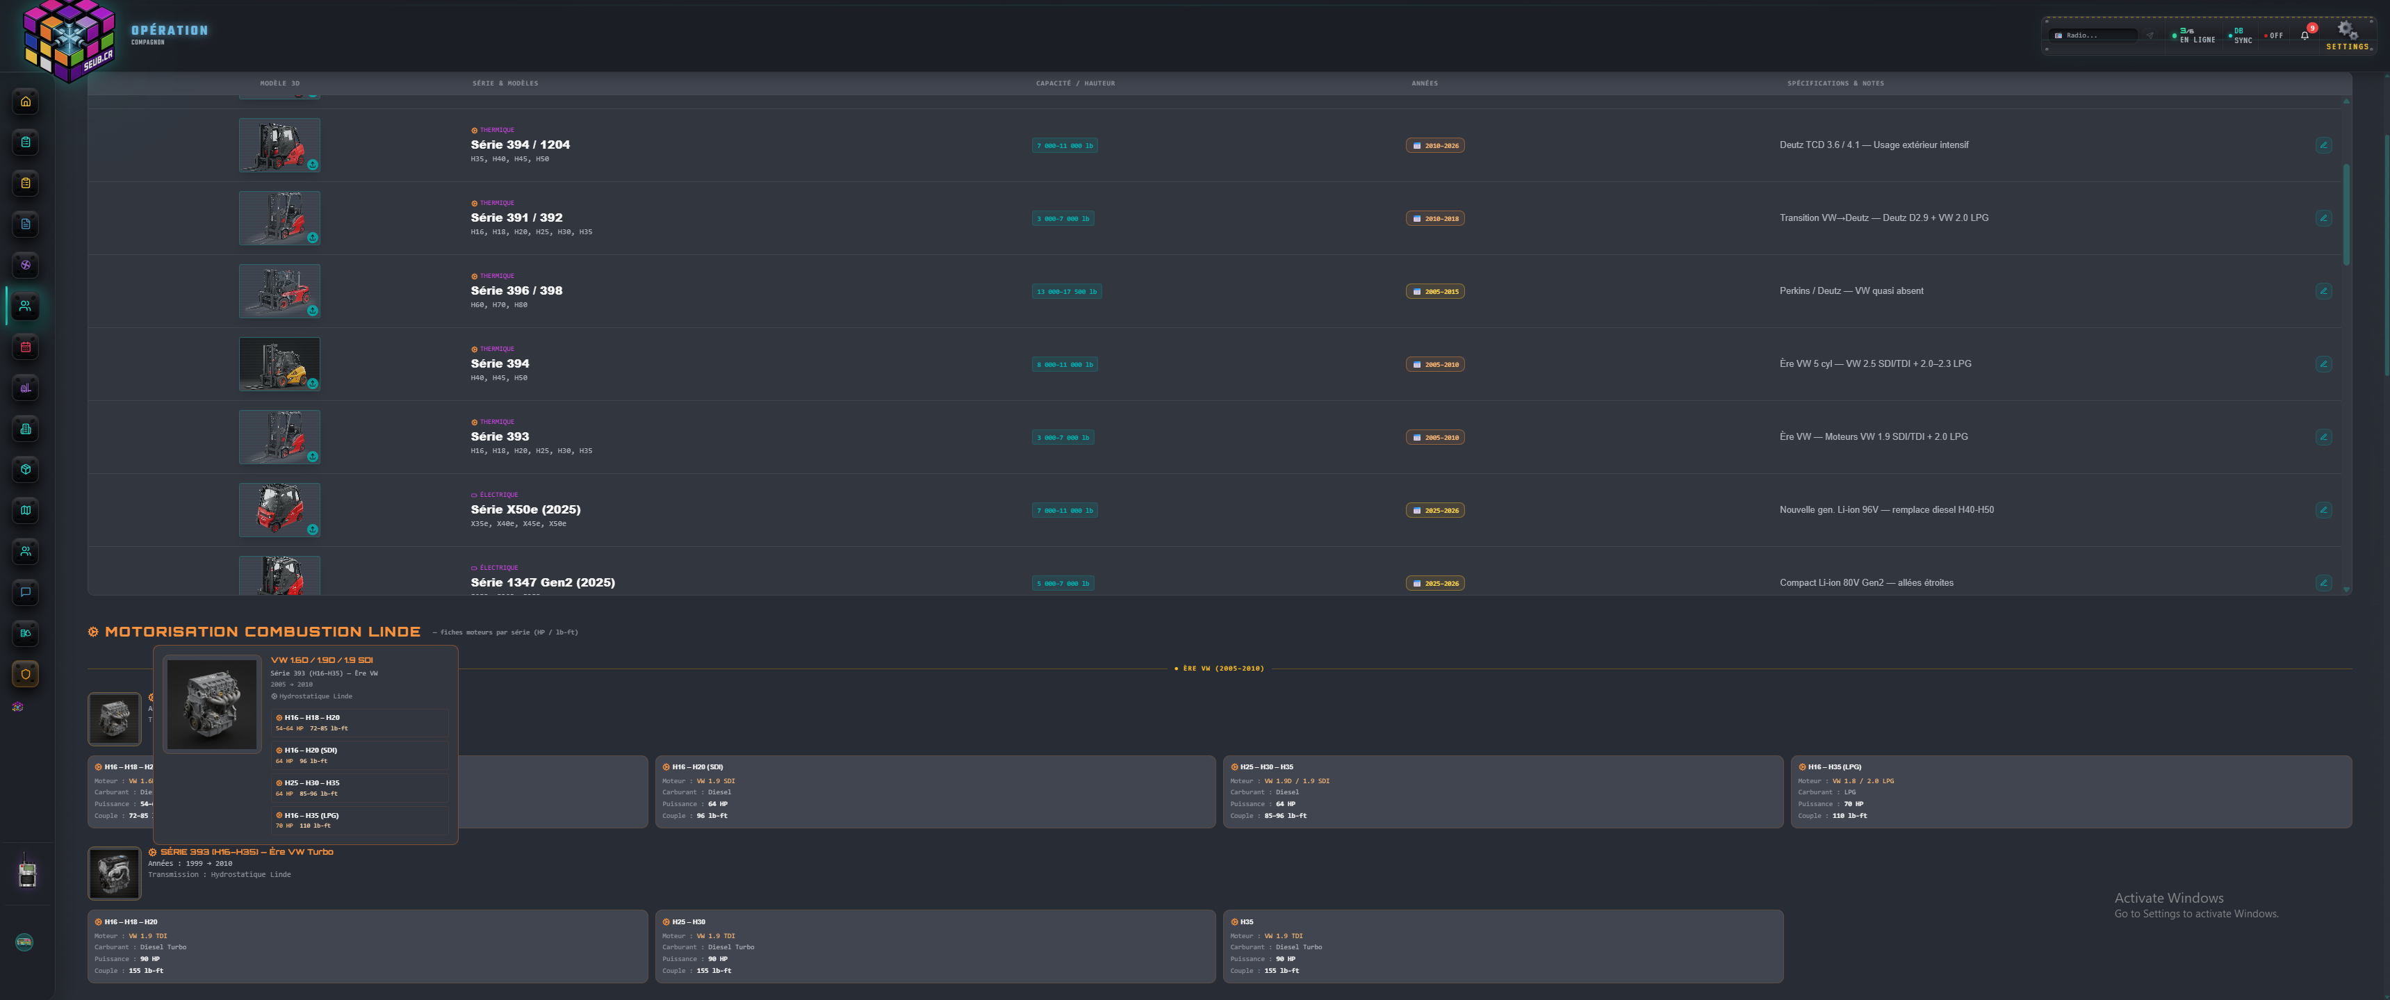Open the teal clipboard sidebar icon
The width and height of the screenshot is (2390, 1000).
point(26,142)
